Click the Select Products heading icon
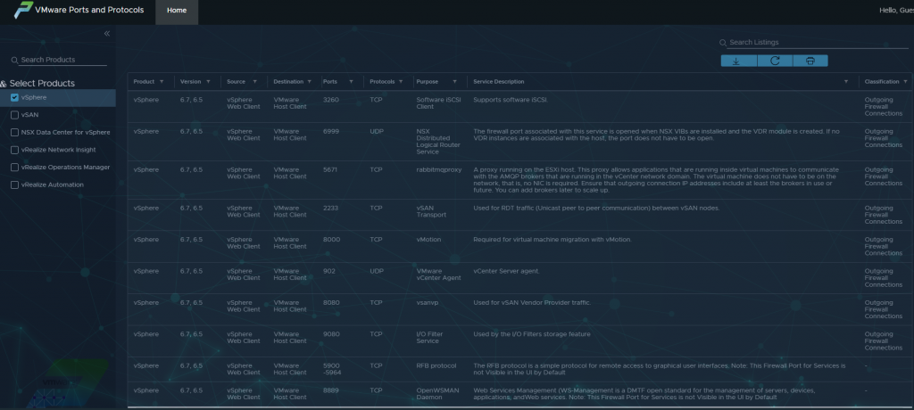914x410 pixels. pos(4,84)
